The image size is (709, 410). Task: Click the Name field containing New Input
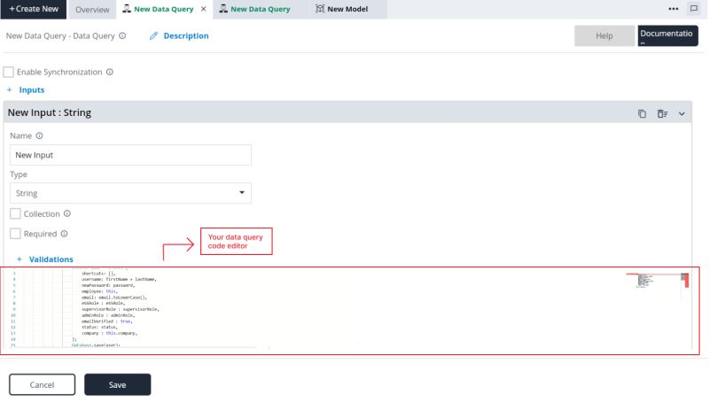130,155
